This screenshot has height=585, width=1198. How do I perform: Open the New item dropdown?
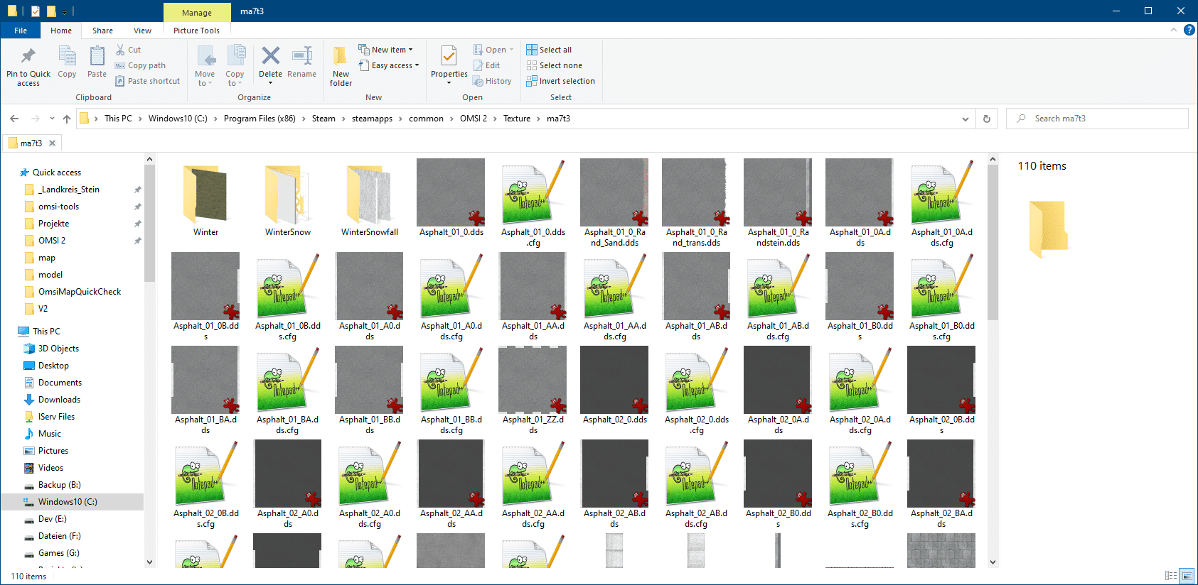(386, 50)
